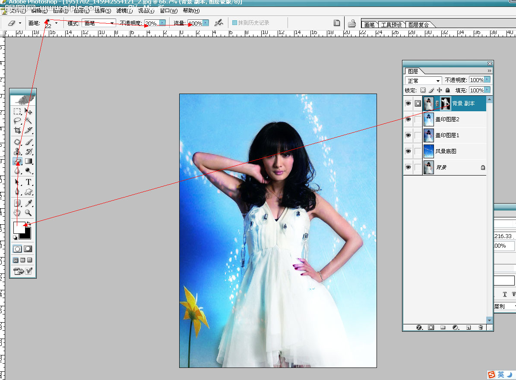Choose the Horizontal Type tool

coord(28,181)
